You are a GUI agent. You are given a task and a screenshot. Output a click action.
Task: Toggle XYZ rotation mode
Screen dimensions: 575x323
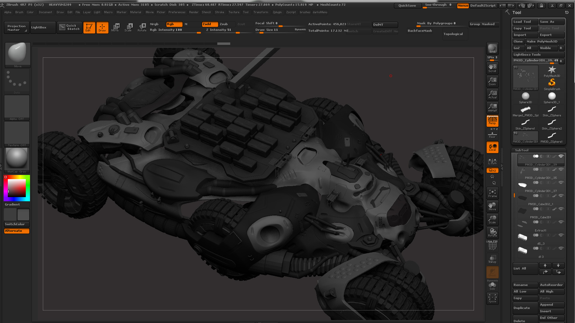pos(492,170)
